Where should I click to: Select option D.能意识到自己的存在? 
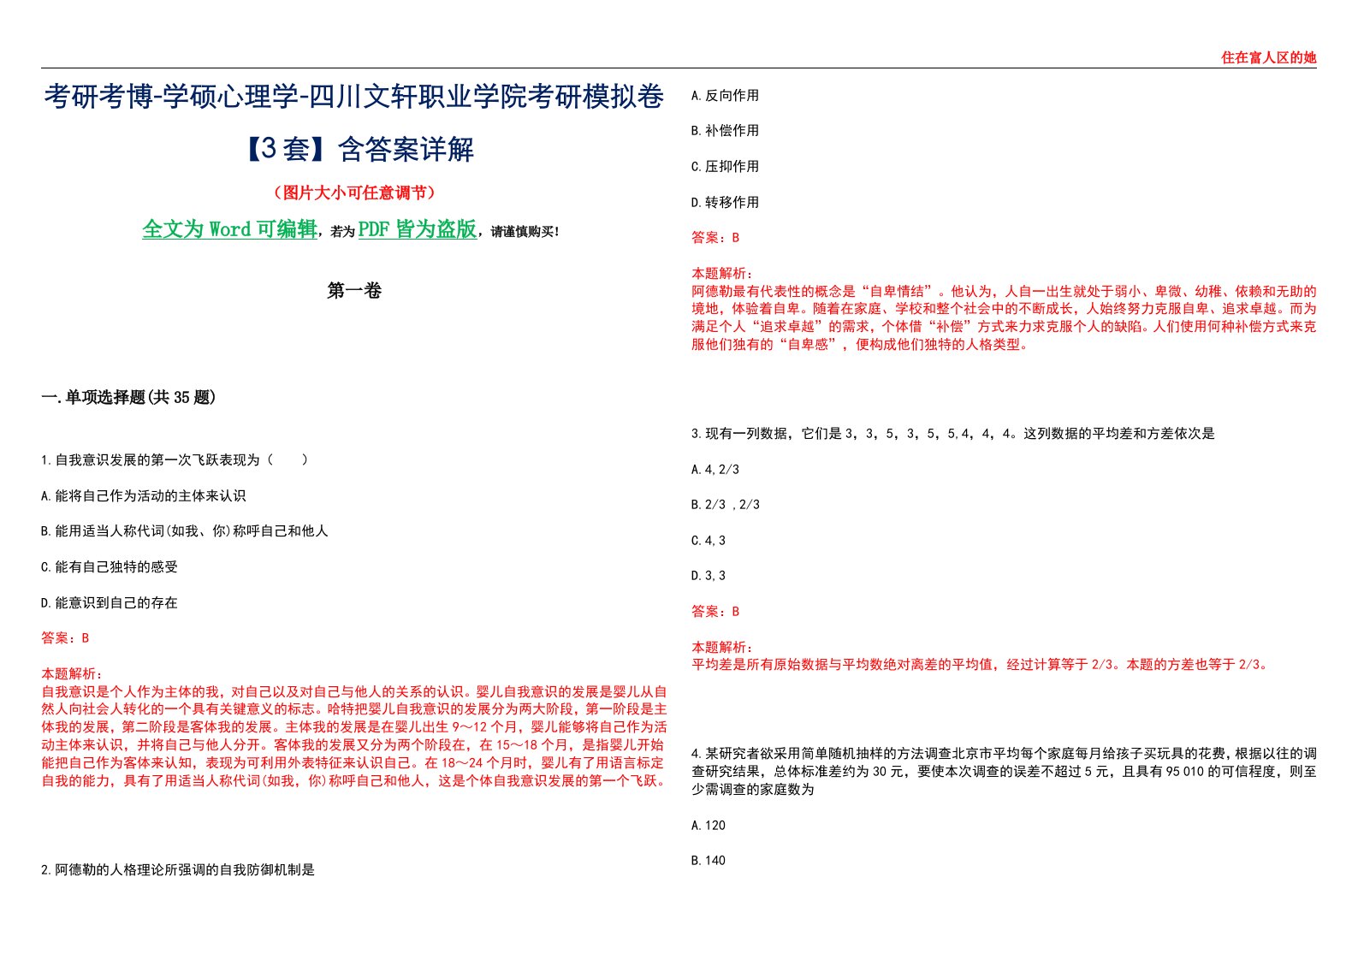click(110, 603)
